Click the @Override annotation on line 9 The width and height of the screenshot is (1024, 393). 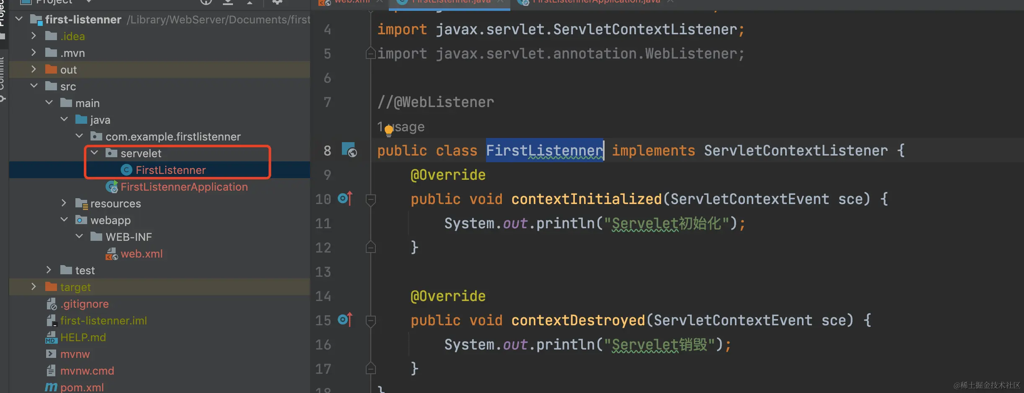(448, 175)
